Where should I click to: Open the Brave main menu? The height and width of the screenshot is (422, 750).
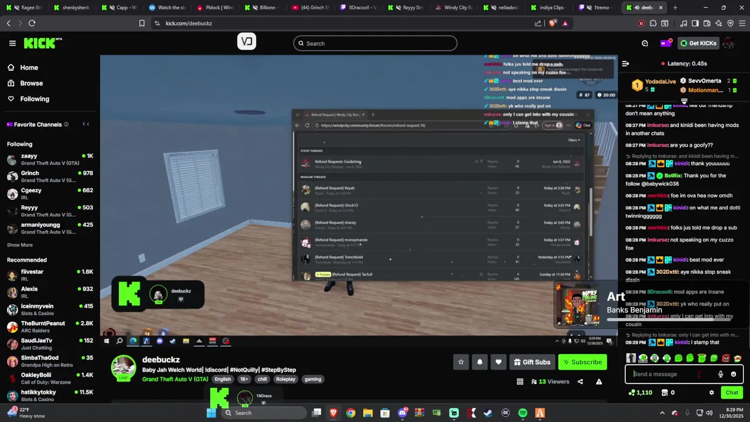tap(741, 23)
